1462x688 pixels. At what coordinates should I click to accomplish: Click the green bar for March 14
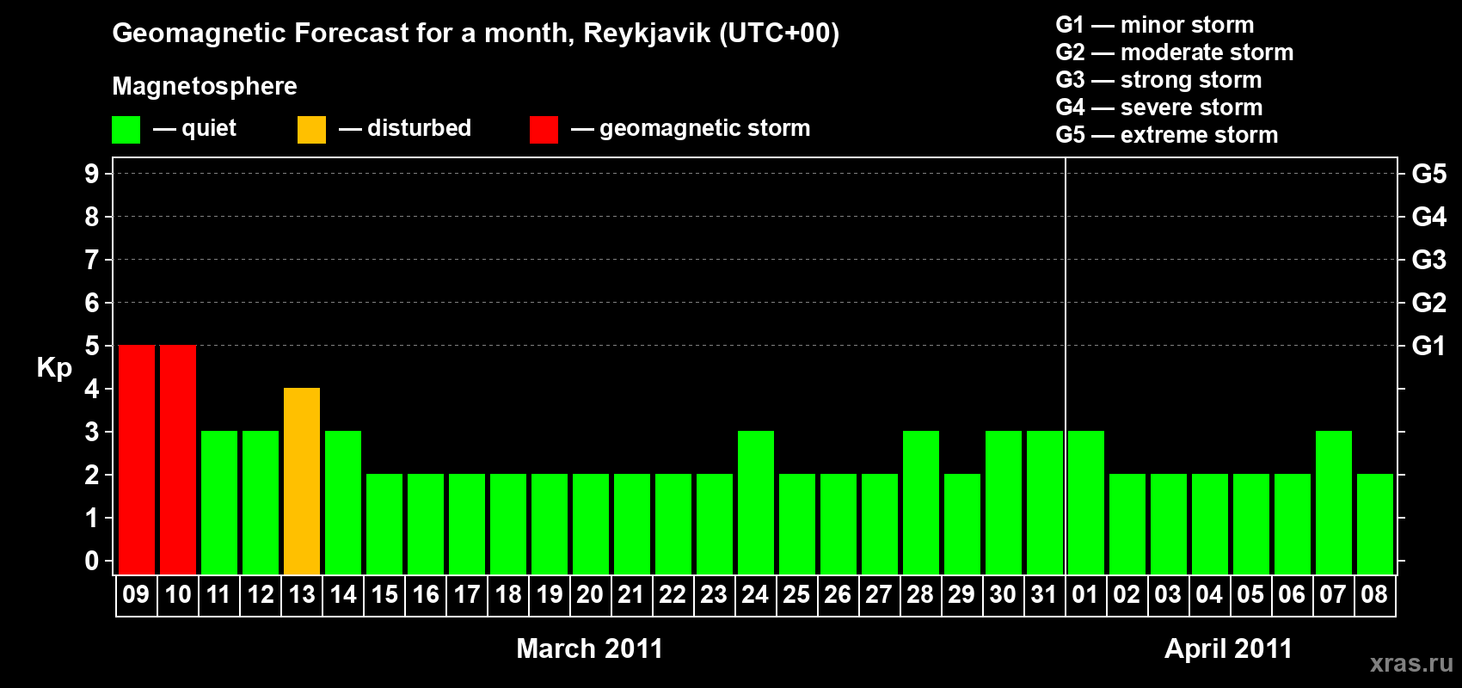pyautogui.click(x=343, y=502)
